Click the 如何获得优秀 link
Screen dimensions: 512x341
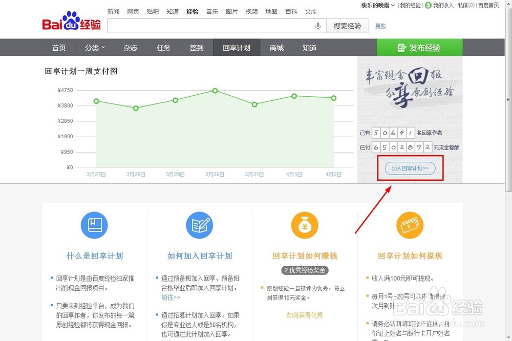(305, 315)
